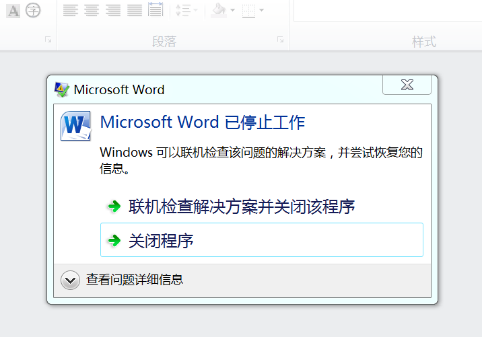
Task: Click the shading paint bucket icon
Action: click(x=219, y=10)
